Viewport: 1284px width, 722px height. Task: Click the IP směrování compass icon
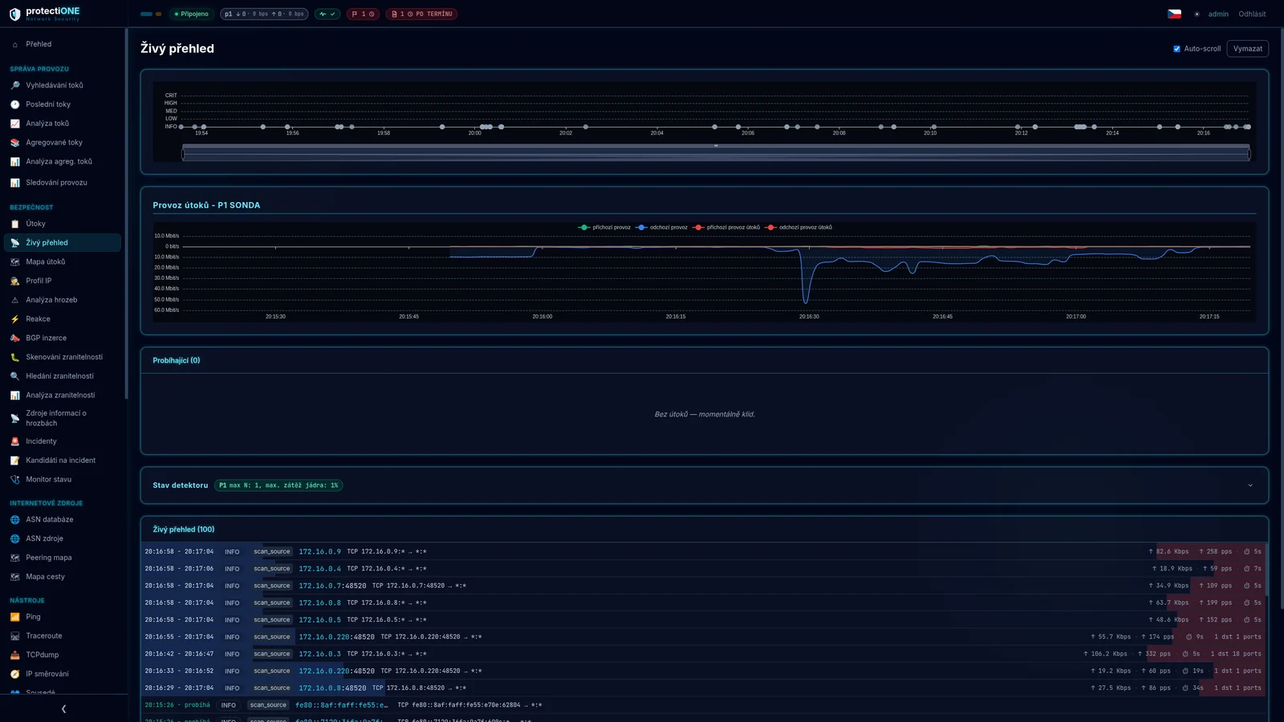pos(14,674)
